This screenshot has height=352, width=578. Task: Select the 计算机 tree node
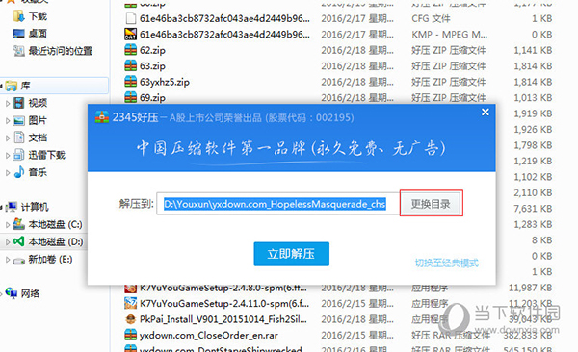coord(35,207)
